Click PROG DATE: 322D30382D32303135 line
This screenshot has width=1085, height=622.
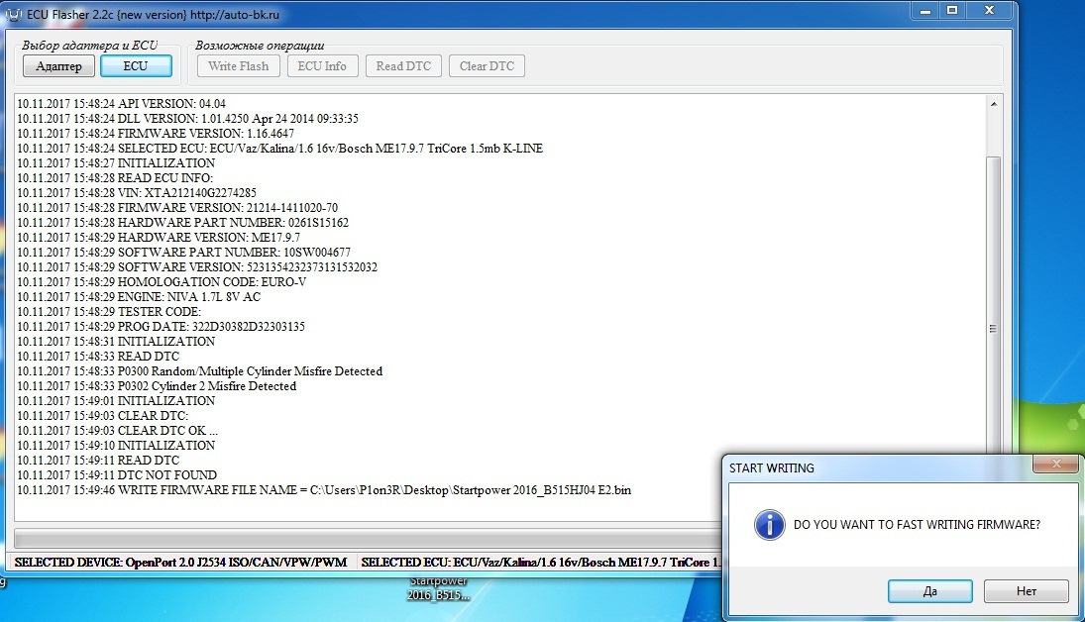161,327
